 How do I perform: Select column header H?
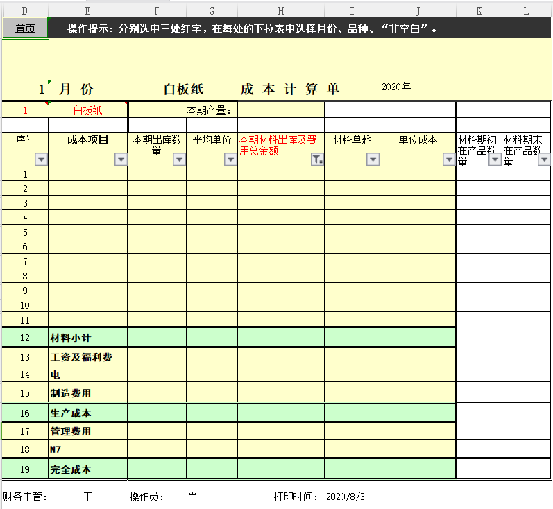[x=281, y=11]
